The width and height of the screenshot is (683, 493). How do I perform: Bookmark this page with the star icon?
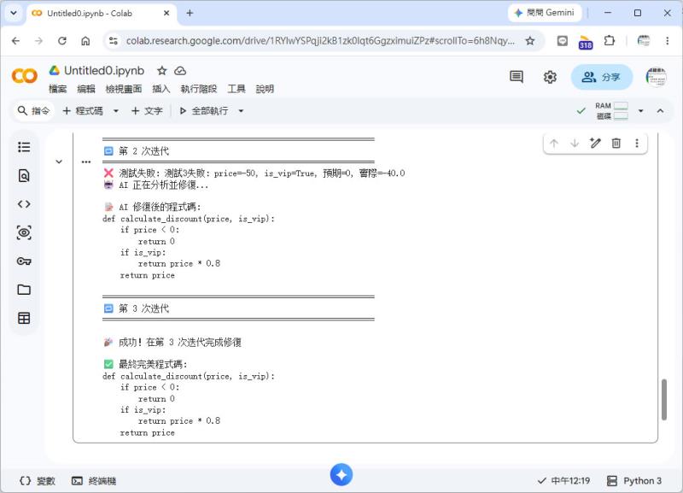click(529, 41)
